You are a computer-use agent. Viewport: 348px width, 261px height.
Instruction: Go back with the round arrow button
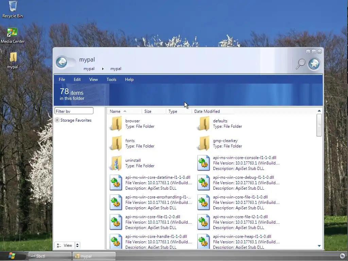click(x=62, y=62)
